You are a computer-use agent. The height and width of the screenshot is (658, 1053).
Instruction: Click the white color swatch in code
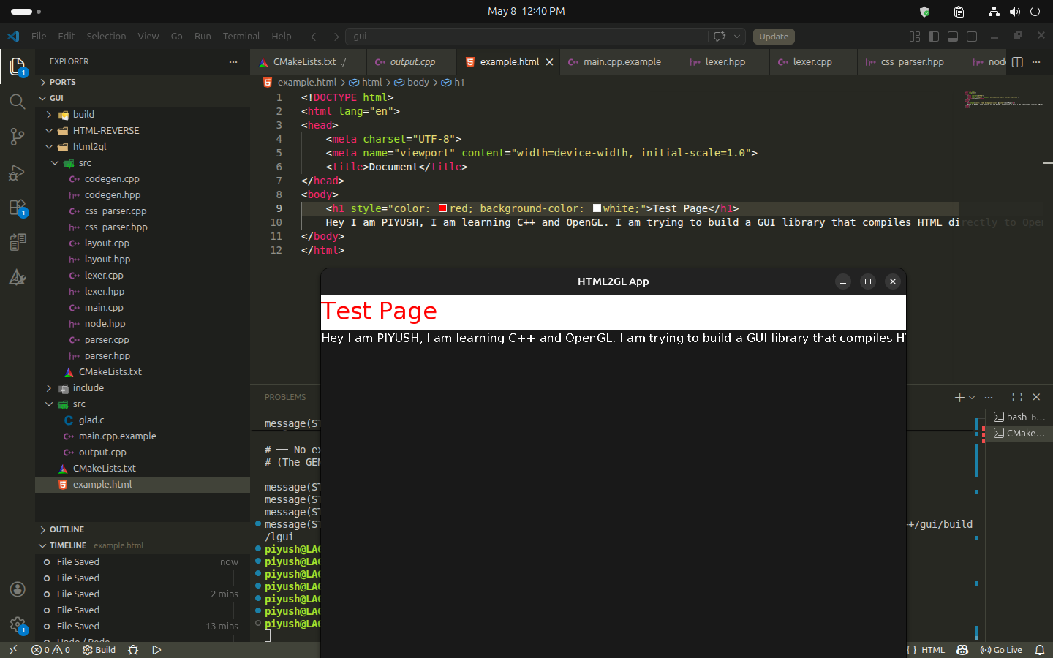(x=597, y=209)
